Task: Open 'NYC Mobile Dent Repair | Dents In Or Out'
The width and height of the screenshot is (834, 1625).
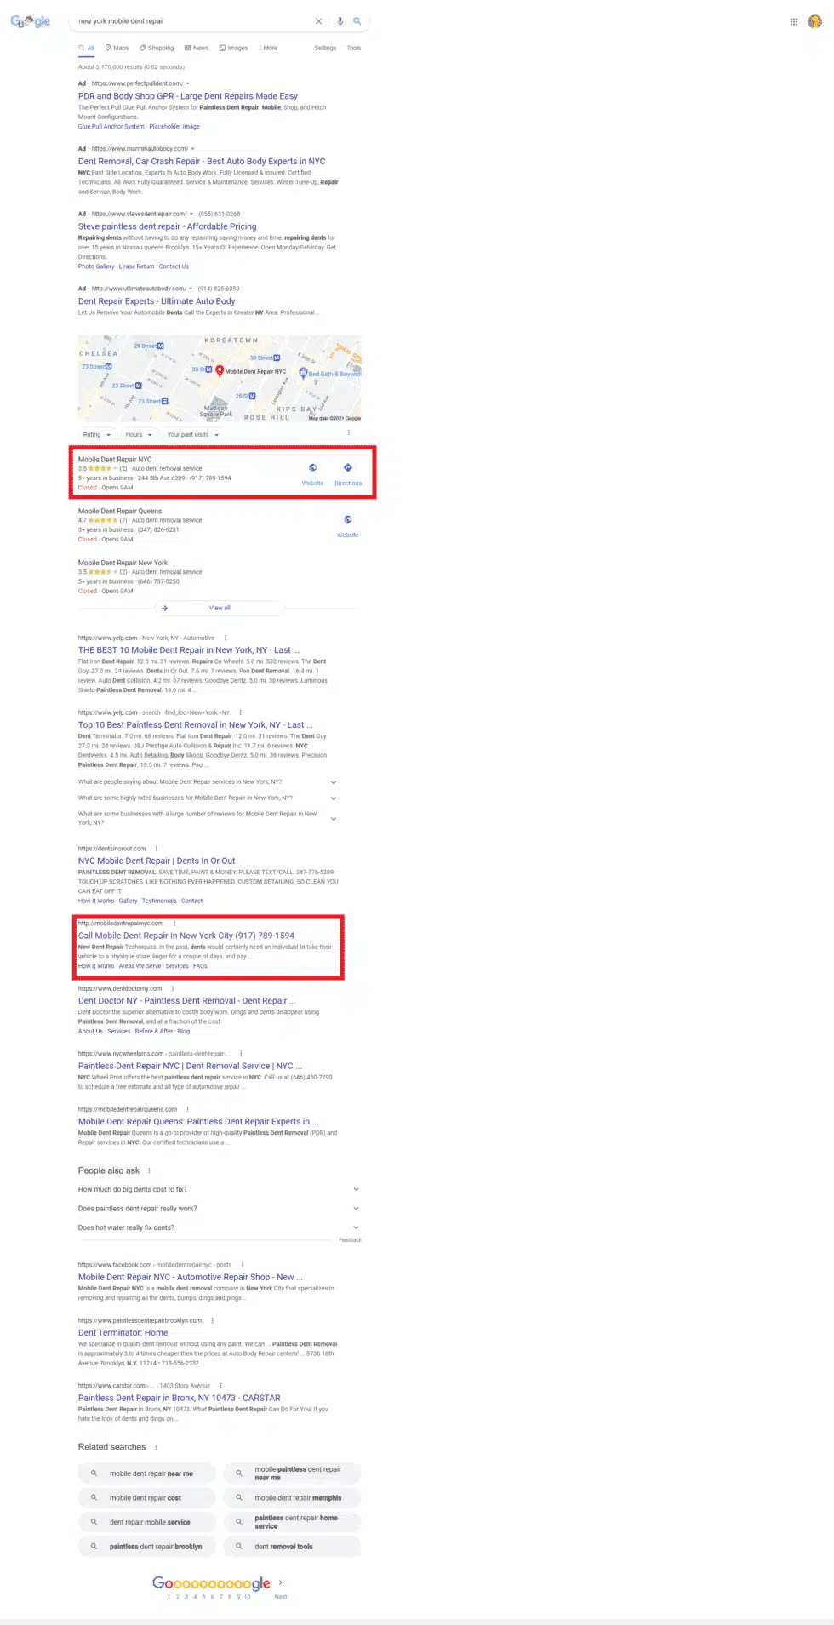Action: tap(157, 861)
